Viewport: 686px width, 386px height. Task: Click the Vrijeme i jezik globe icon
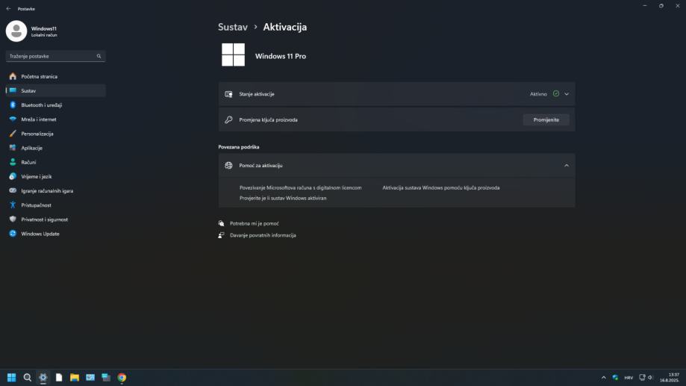(13, 176)
